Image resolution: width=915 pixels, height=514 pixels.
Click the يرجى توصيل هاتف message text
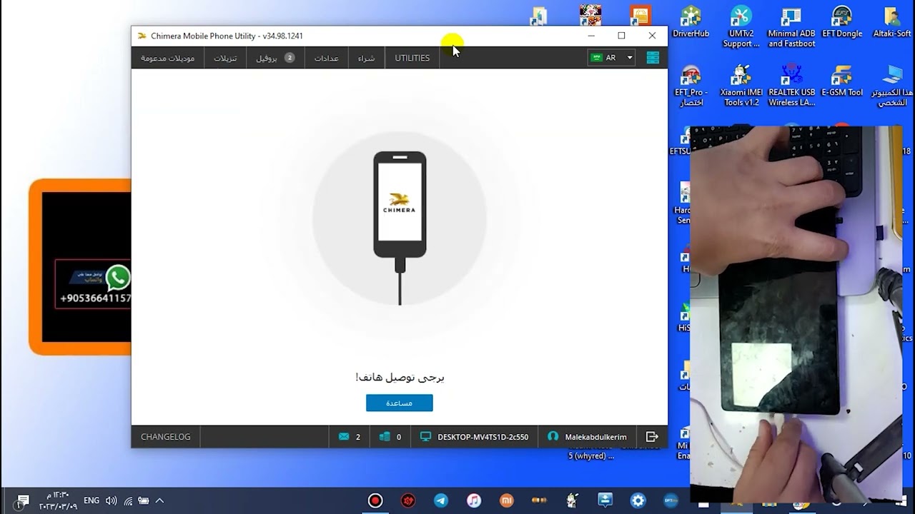[400, 377]
